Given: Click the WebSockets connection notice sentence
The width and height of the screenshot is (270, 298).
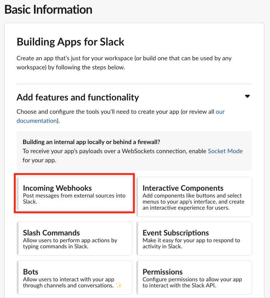Looking at the screenshot, I should pyautogui.click(x=113, y=151).
